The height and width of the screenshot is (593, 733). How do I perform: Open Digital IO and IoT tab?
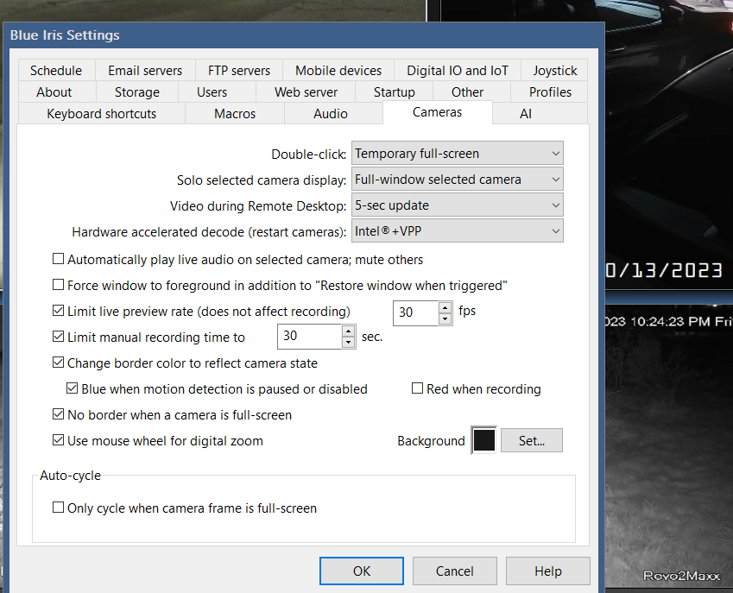[x=458, y=71]
